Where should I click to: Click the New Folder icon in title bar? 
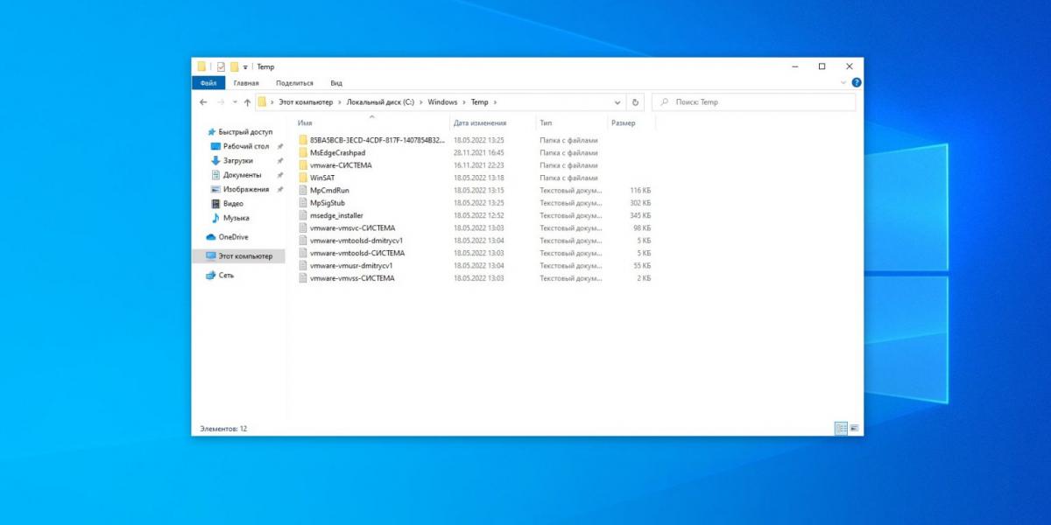(x=234, y=66)
